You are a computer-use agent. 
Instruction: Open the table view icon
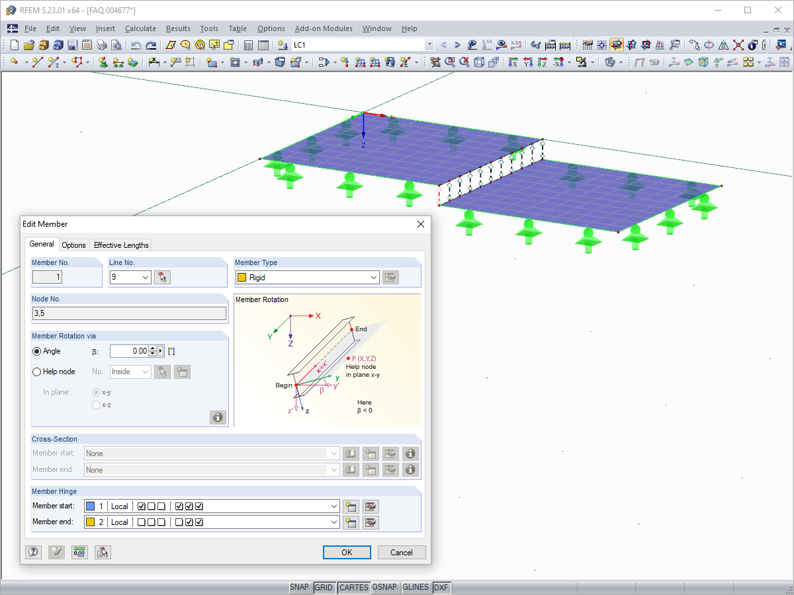[262, 44]
